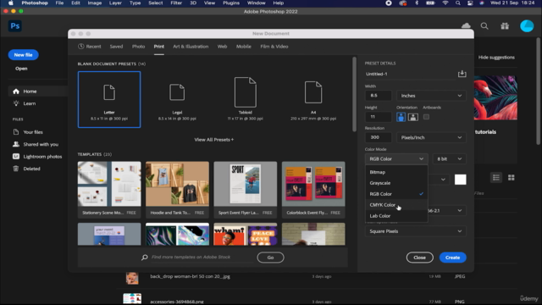Select the Legal preset document icon

coord(177,92)
